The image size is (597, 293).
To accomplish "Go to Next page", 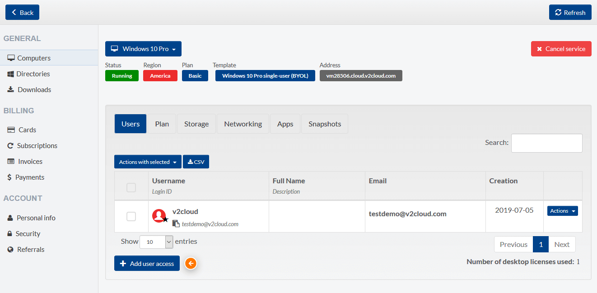I will pyautogui.click(x=562, y=244).
